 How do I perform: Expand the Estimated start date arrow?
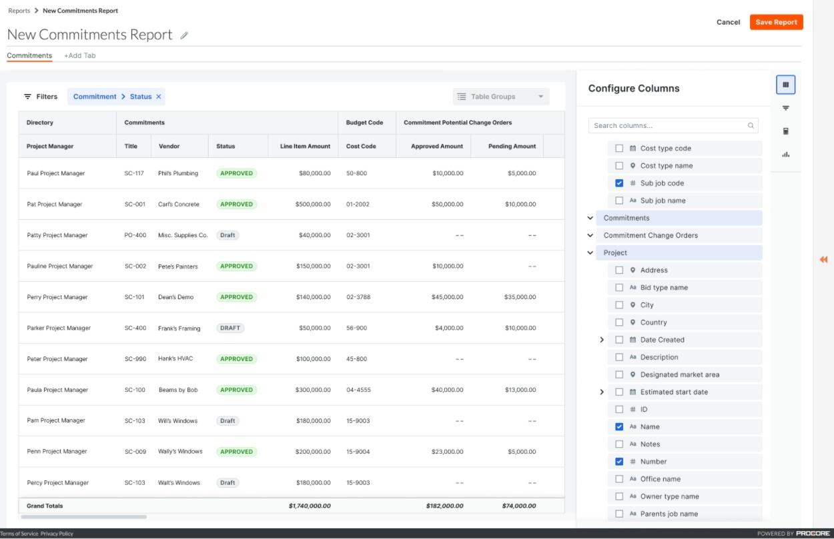pos(602,392)
